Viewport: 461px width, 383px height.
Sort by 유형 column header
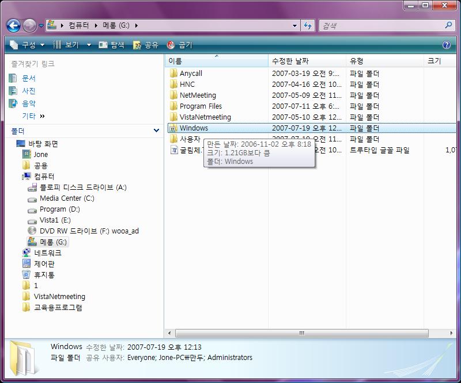(x=384, y=61)
